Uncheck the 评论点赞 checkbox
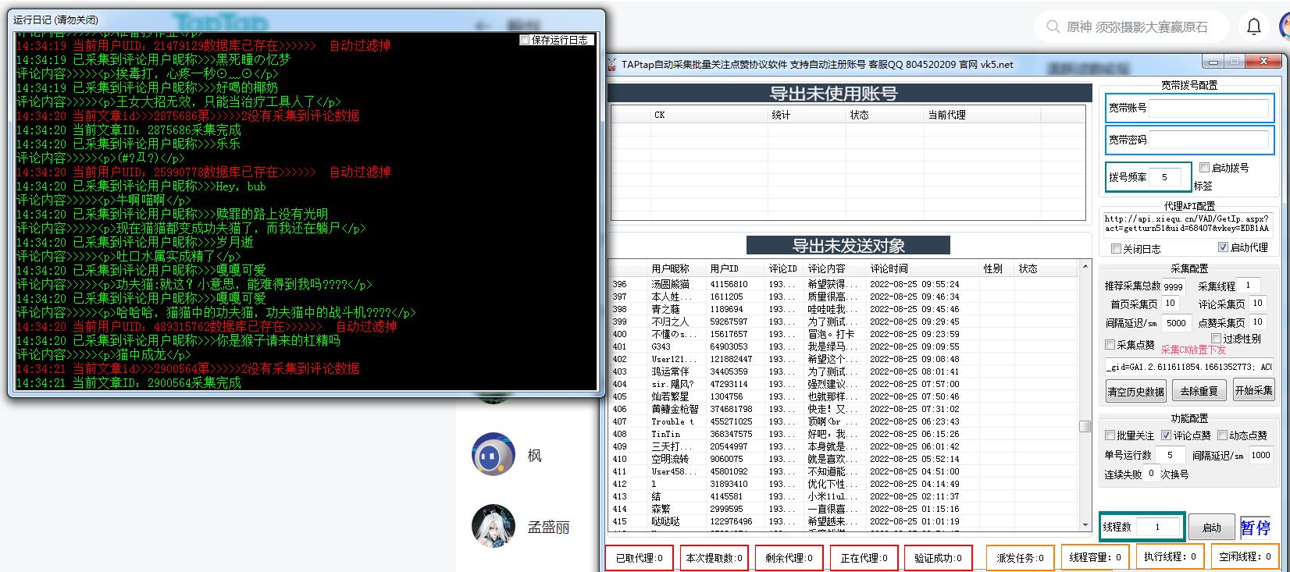The height and width of the screenshot is (572, 1290). [x=1166, y=435]
